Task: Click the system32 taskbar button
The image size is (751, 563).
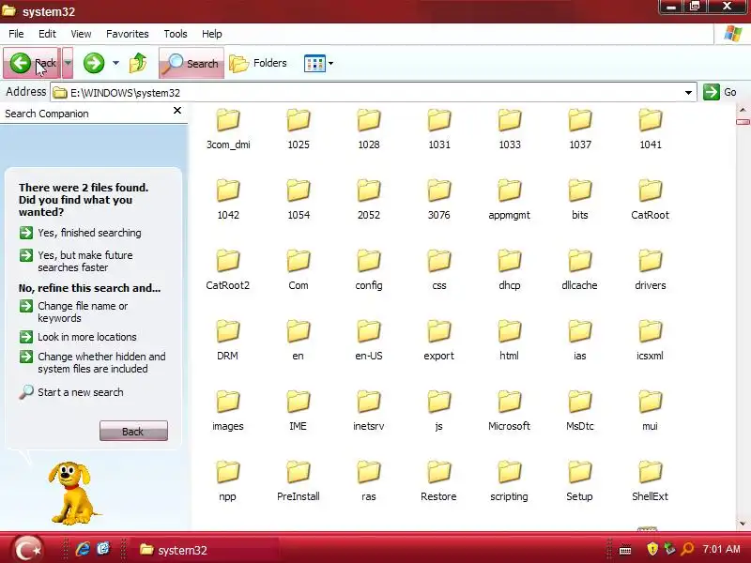Action: pos(206,550)
